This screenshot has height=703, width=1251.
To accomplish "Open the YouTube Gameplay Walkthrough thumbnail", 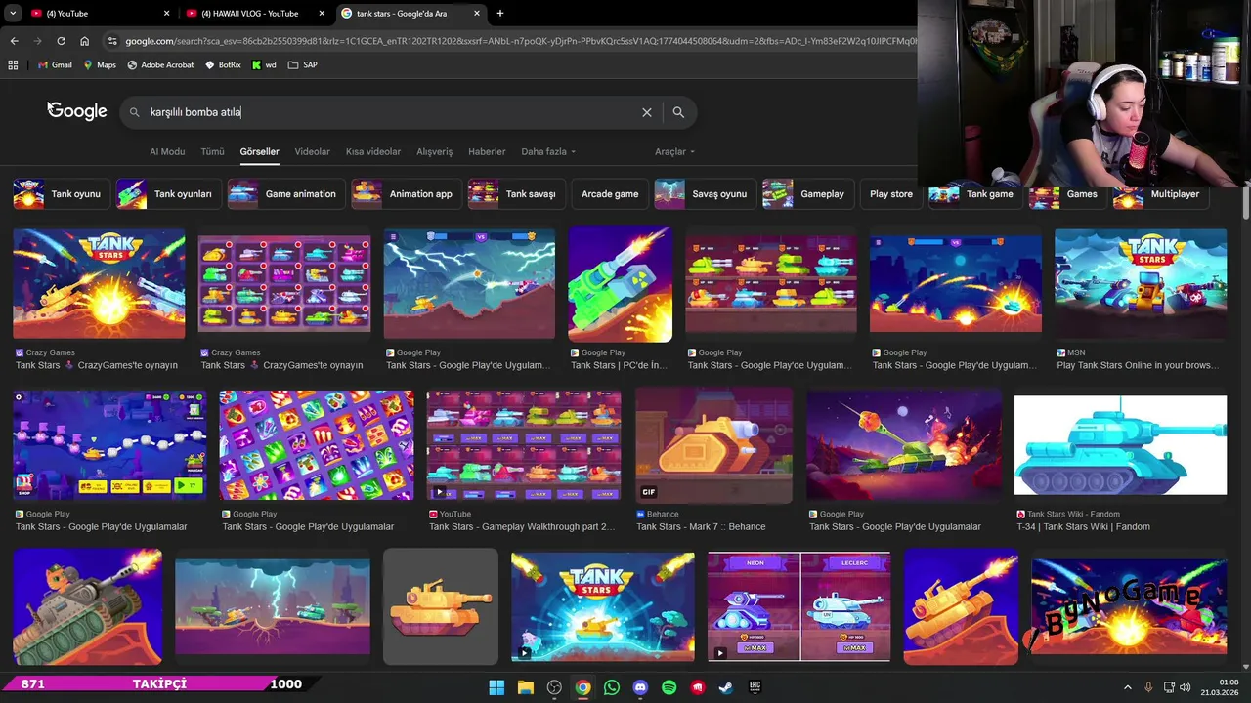I will [x=524, y=445].
